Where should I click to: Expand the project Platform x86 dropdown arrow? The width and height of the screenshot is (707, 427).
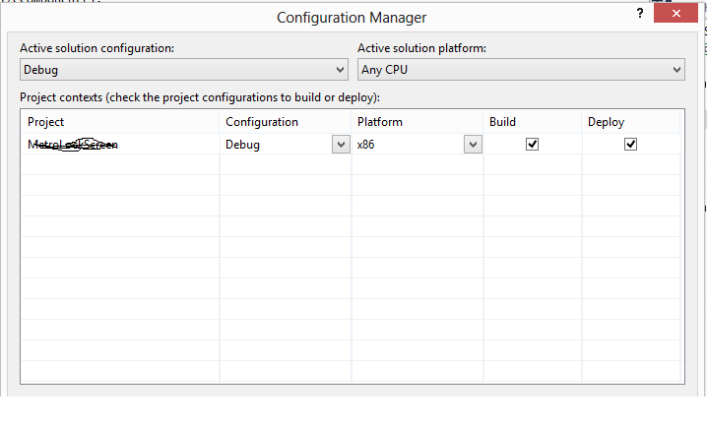pos(473,144)
